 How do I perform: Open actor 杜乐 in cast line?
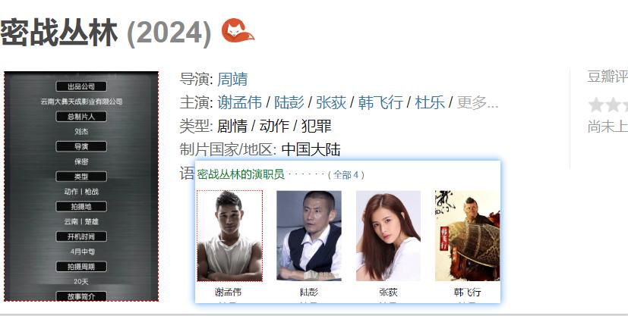click(x=430, y=102)
